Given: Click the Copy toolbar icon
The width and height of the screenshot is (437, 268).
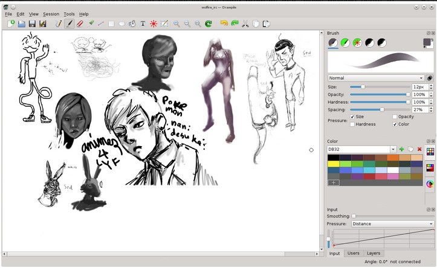Looking at the screenshot, I should pos(256,24).
